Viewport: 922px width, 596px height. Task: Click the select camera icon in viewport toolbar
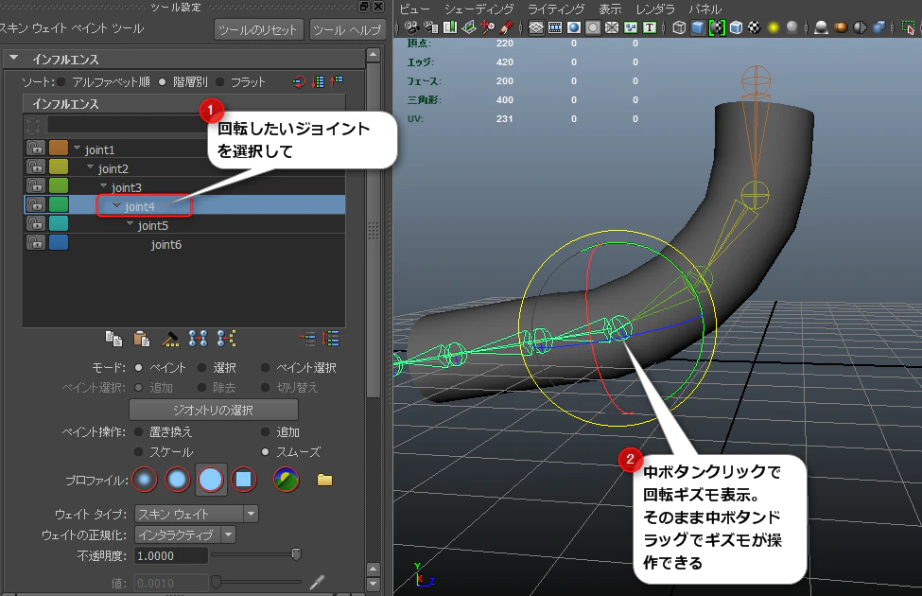411,27
